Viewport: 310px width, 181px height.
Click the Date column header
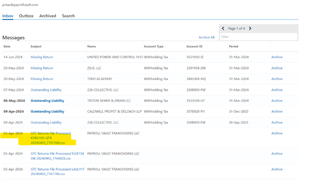tap(7, 46)
